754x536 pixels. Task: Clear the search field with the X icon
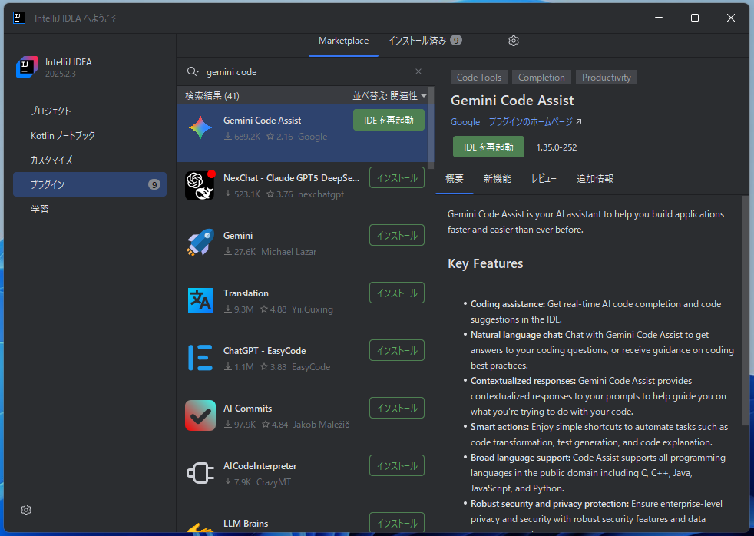pyautogui.click(x=418, y=71)
